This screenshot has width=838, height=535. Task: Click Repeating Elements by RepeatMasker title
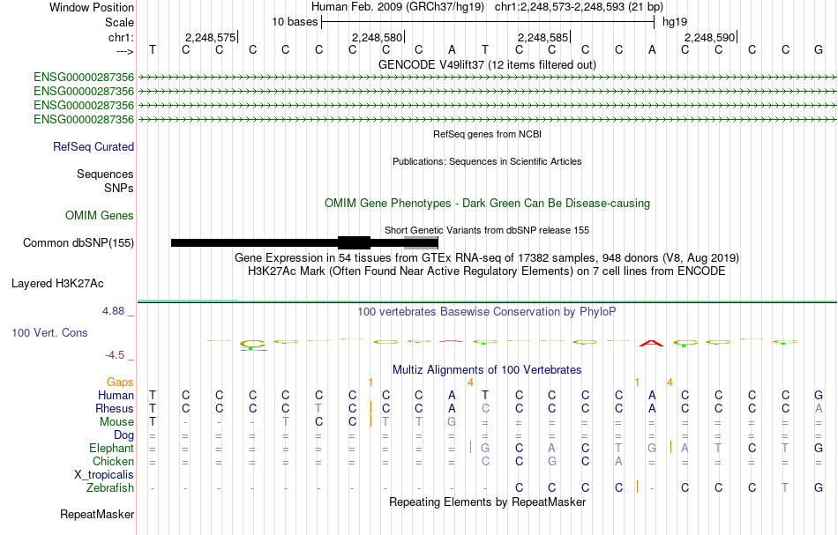(x=487, y=502)
